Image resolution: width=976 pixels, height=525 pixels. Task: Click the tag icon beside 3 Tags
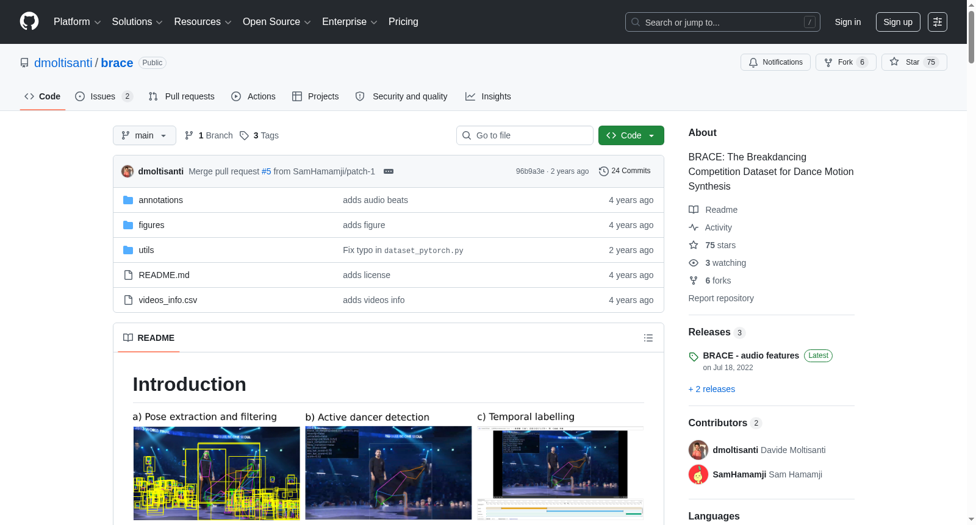244,135
